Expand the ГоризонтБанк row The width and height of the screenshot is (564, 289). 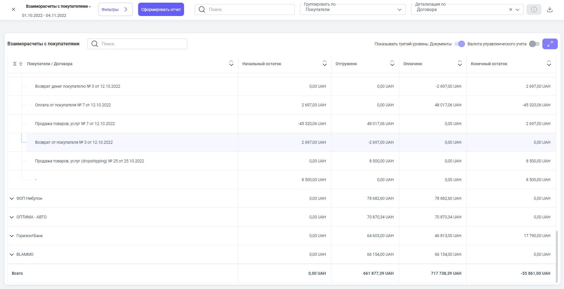click(12, 236)
